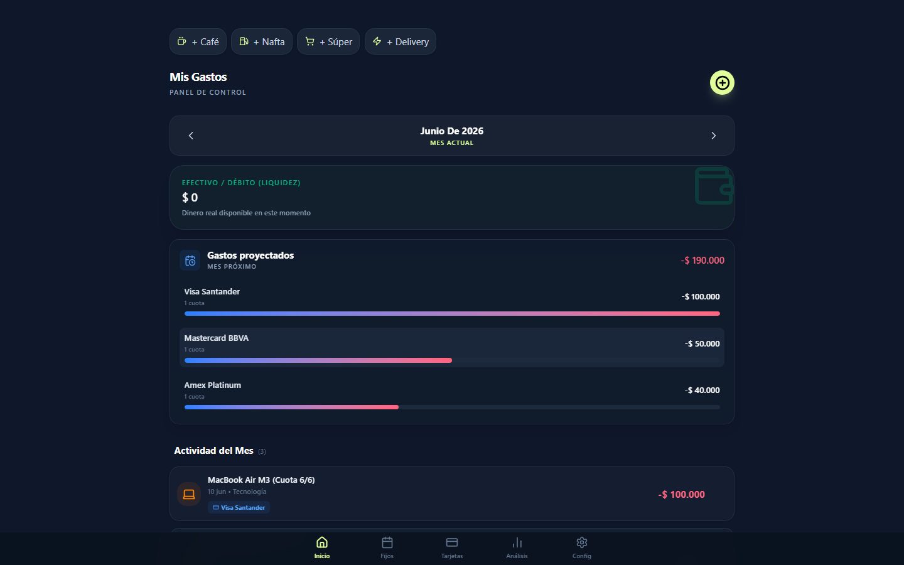Click the Visa Santander tag on MacBook expense

click(x=239, y=507)
